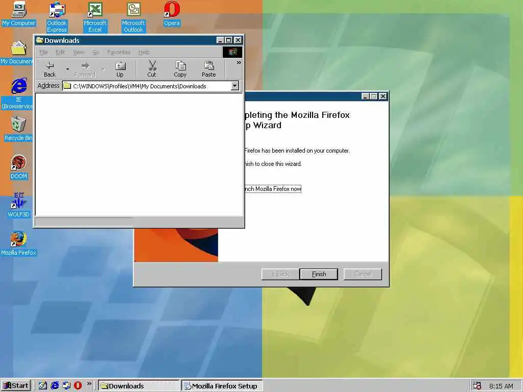This screenshot has width=523, height=392.
Task: Click the disabled Back button in the wizard
Action: 280,274
